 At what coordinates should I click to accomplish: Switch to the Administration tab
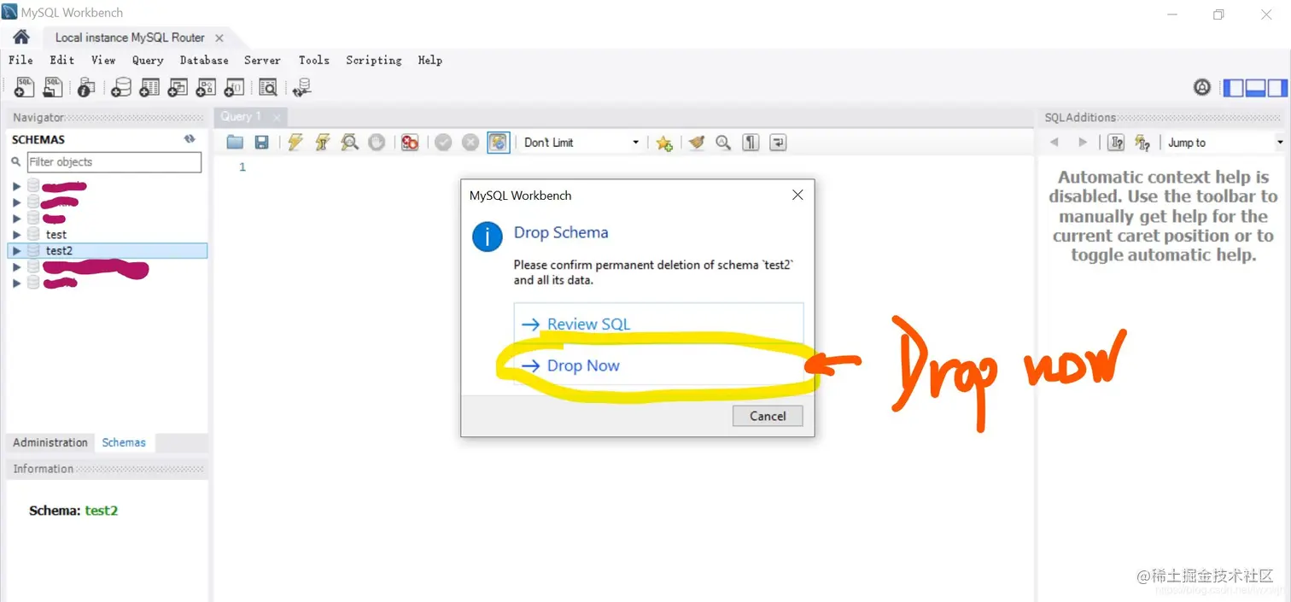[x=50, y=442]
